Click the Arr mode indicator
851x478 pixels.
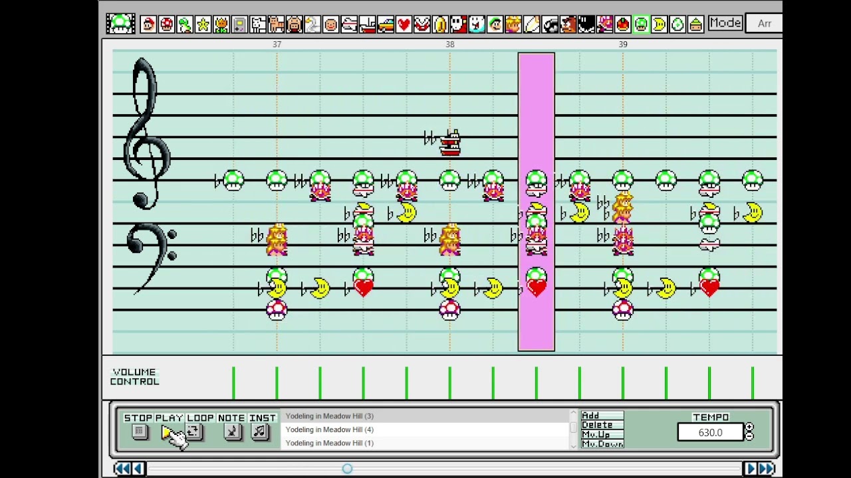764,24
